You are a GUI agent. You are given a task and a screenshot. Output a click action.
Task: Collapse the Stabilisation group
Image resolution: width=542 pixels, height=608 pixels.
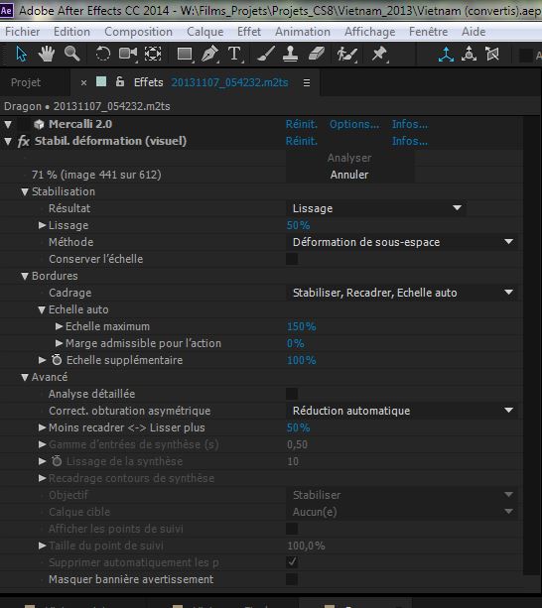(x=25, y=191)
